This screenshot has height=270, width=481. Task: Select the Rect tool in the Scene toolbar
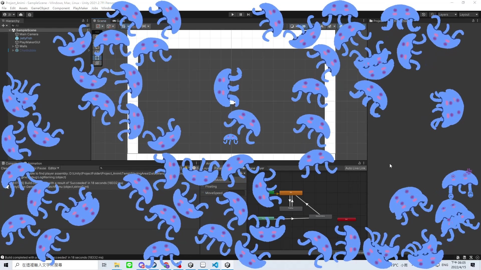click(97, 57)
